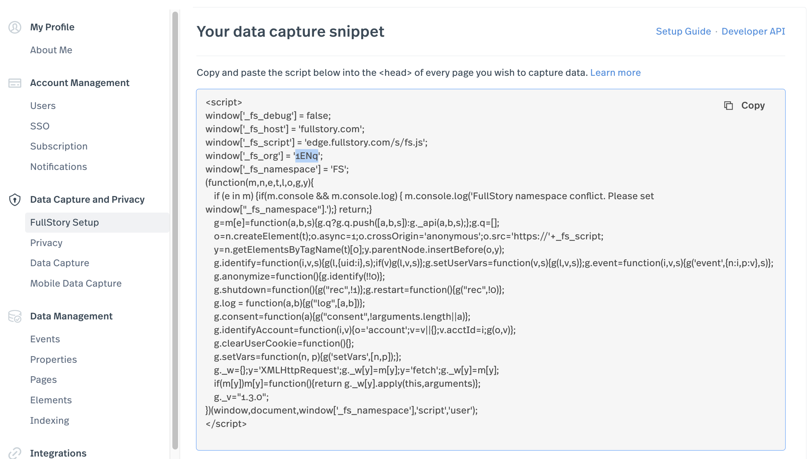Viewport: 811px width, 459px height.
Task: Click the sidebar vertical scrollbar
Action: point(175,231)
